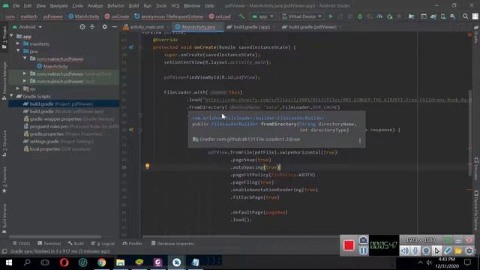This screenshot has height=270, width=480.
Task: Open the Build tool window
Action: 76,244
